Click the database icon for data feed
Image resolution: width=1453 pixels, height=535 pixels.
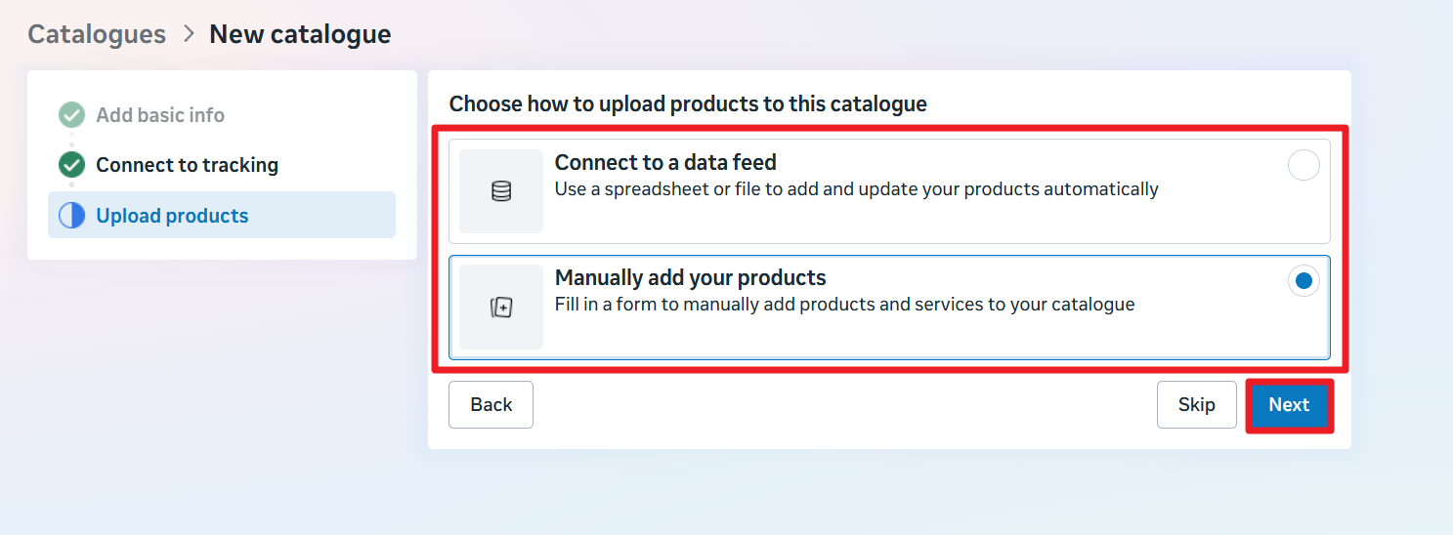click(501, 191)
